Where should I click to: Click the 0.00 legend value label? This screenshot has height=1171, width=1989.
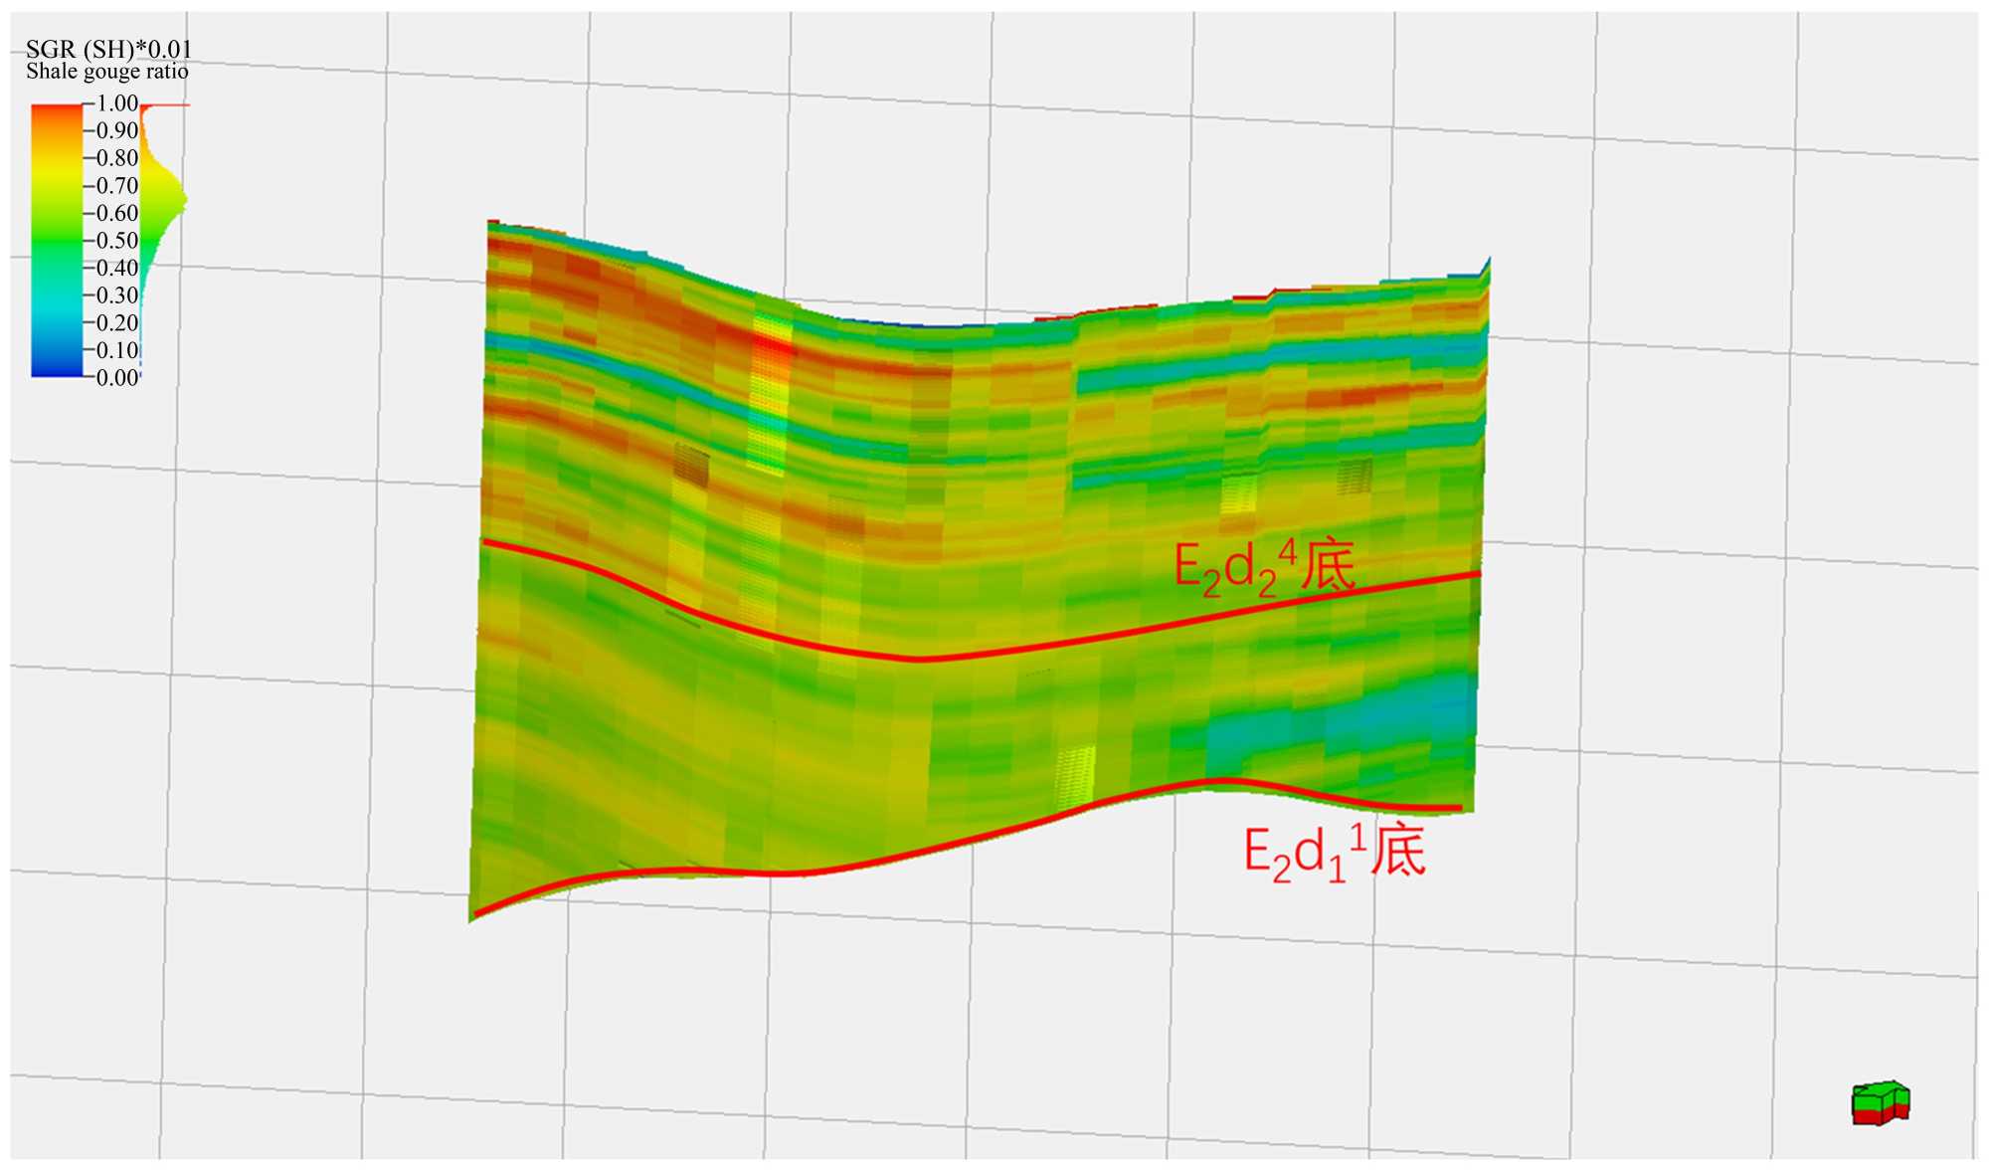tap(117, 378)
